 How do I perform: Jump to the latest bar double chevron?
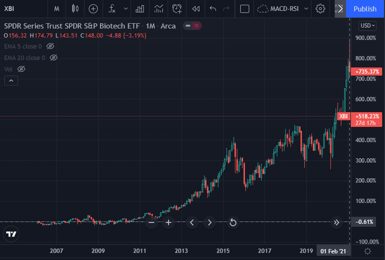(336, 223)
